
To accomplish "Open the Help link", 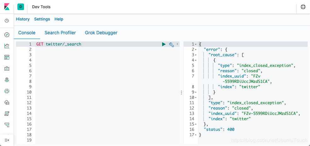I will (x=59, y=19).
